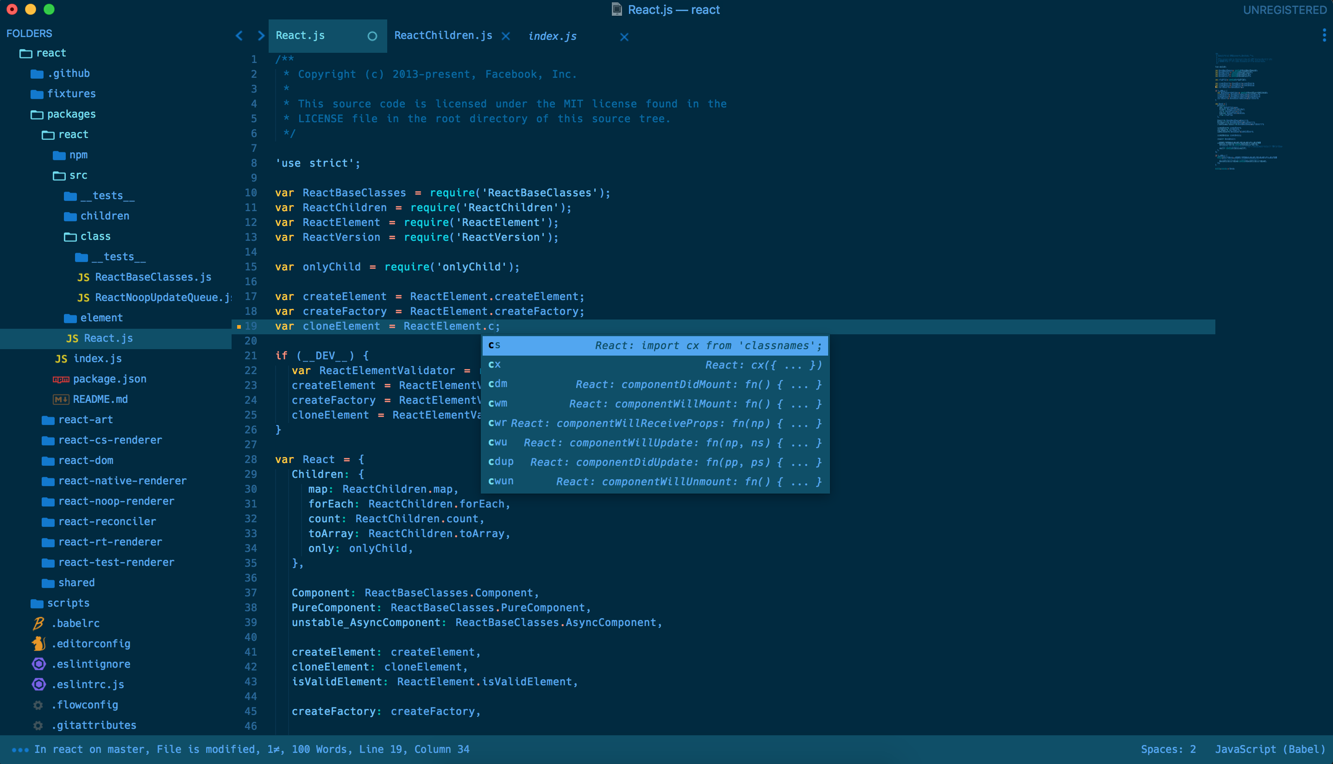Expand the react-noop-renderer folder
The image size is (1333, 764).
point(107,501)
